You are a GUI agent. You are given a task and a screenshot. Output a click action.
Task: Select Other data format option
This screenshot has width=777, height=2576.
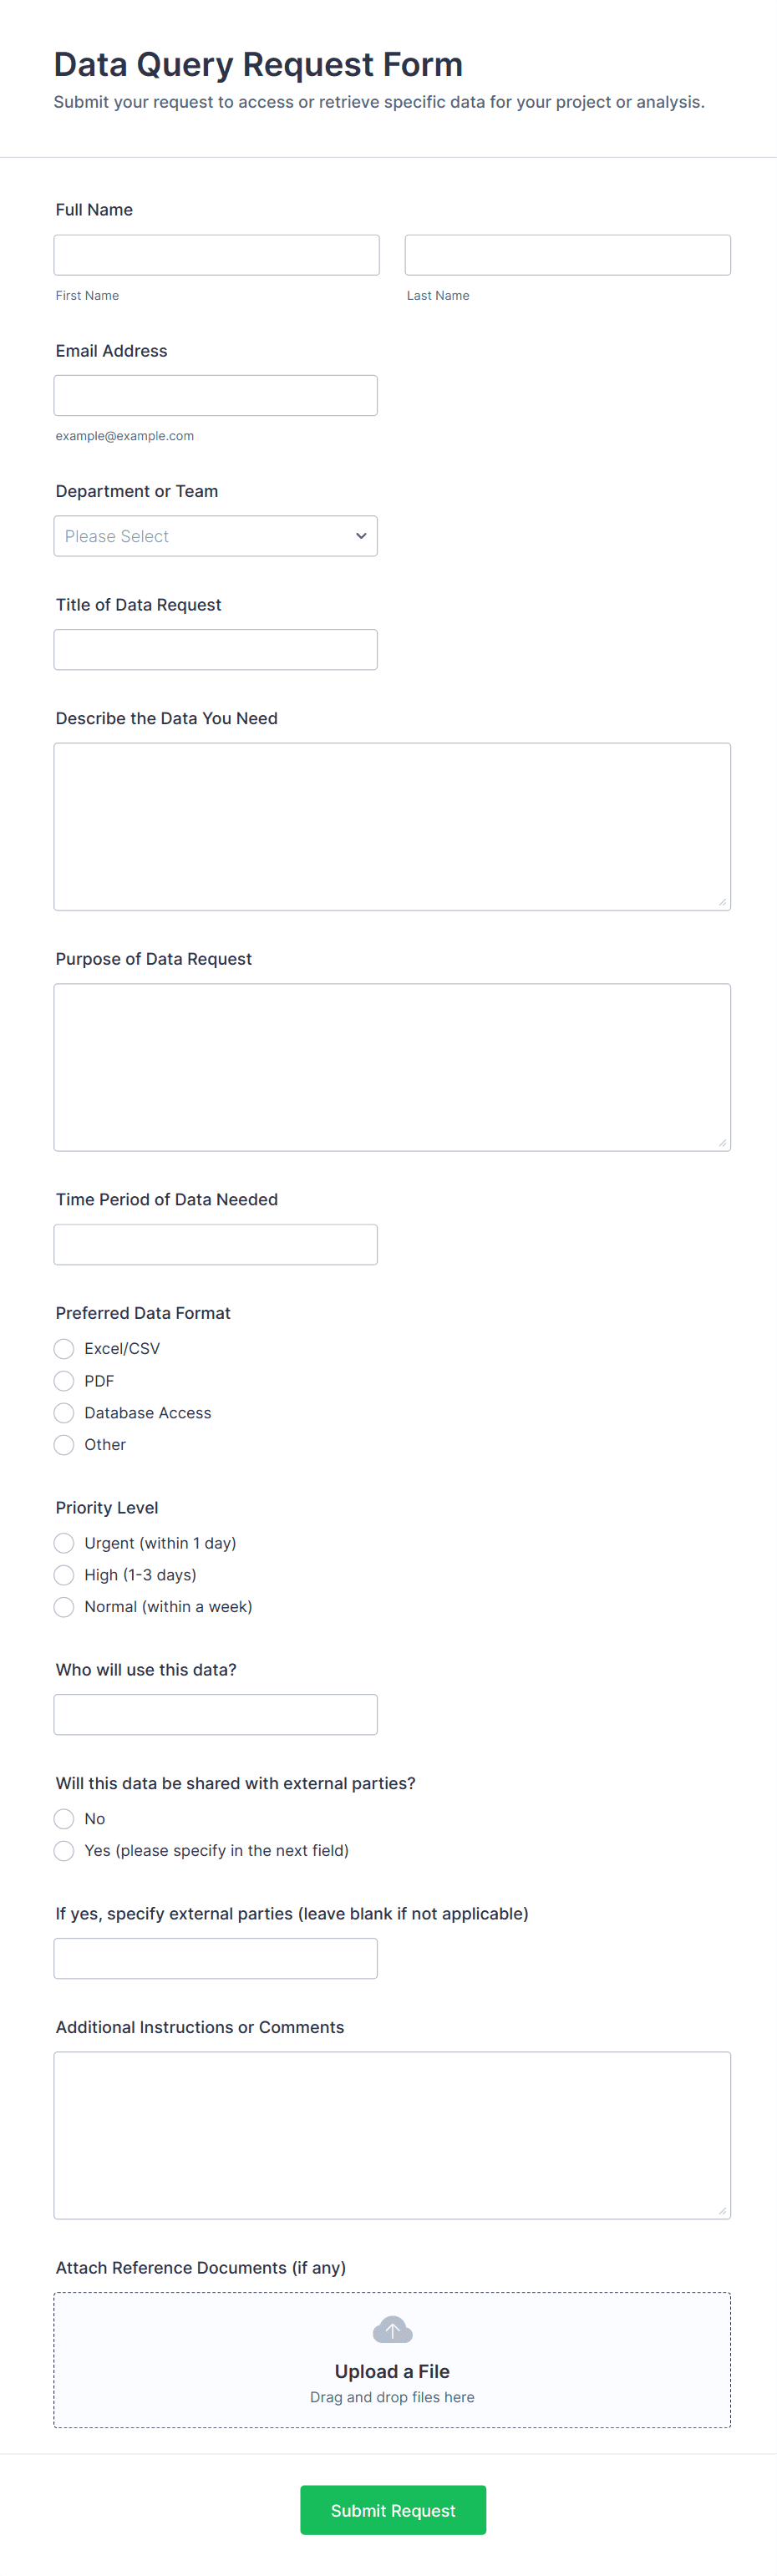coord(64,1445)
